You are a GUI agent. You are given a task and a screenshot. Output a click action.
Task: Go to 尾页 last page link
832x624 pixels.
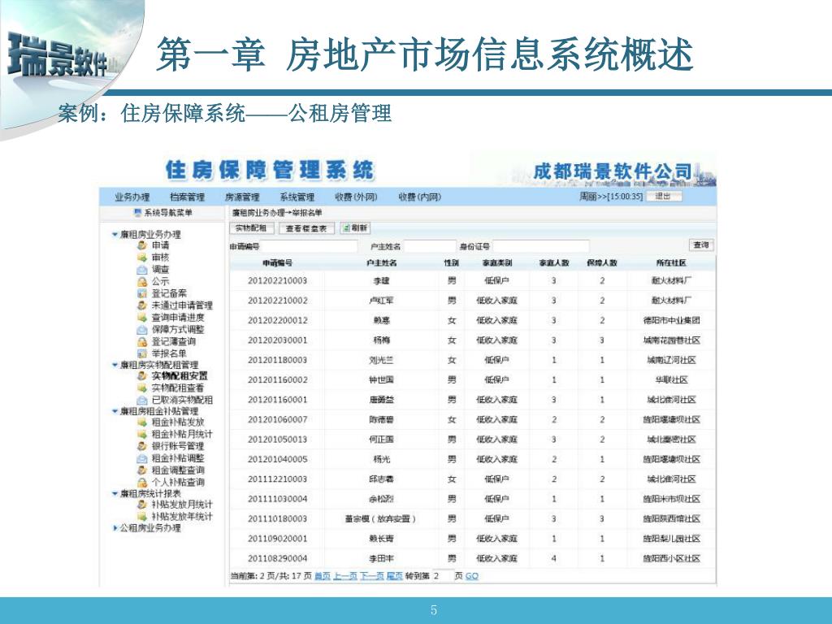[x=394, y=576]
